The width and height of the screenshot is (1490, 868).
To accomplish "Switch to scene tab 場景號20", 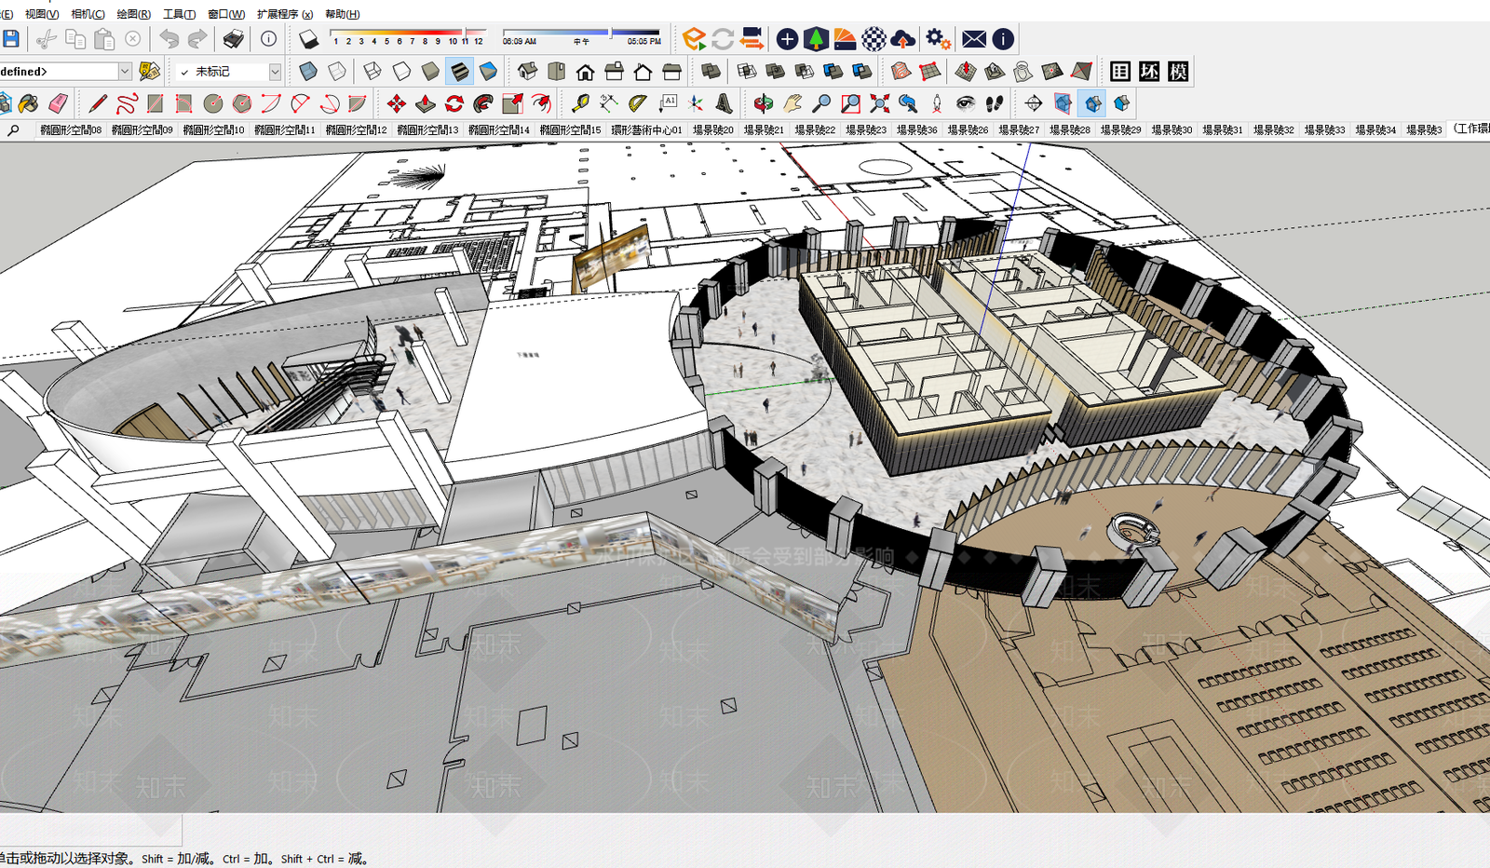I will pyautogui.click(x=713, y=130).
